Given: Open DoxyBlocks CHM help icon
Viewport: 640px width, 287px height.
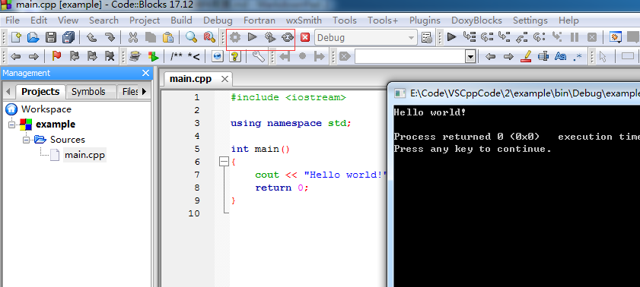Looking at the screenshot, I should [x=235, y=56].
